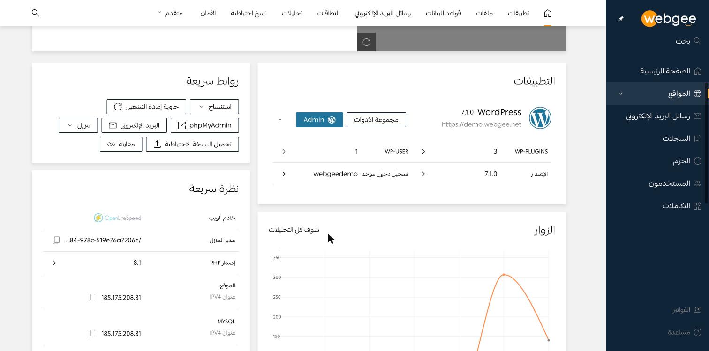This screenshot has height=351, width=709.
Task: Open the تنزيل dropdown
Action: tap(78, 125)
